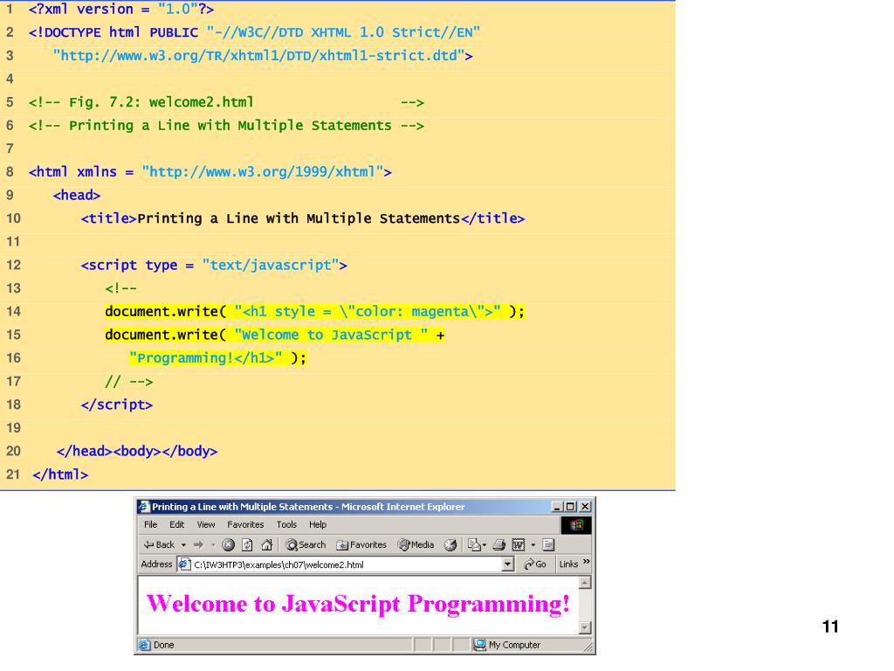Click the Stop loading icon
Viewport: 894px width, 671px height.
point(228,545)
